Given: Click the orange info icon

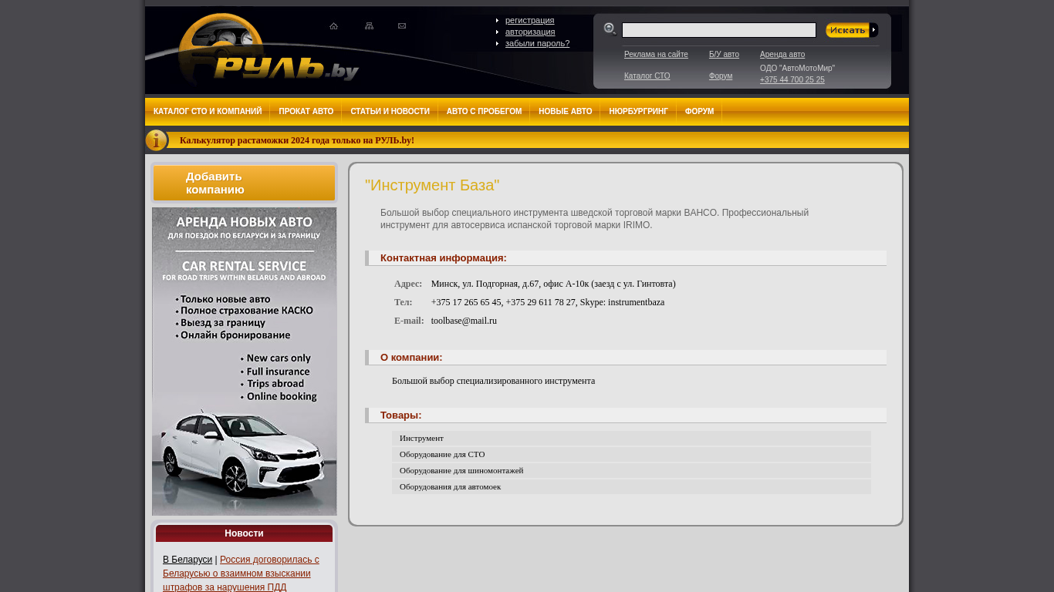Looking at the screenshot, I should pyautogui.click(x=156, y=140).
